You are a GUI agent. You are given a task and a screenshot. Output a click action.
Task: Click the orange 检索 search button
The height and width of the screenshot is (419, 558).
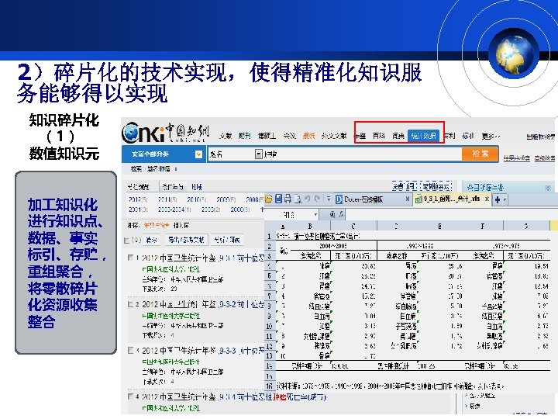[x=480, y=154]
